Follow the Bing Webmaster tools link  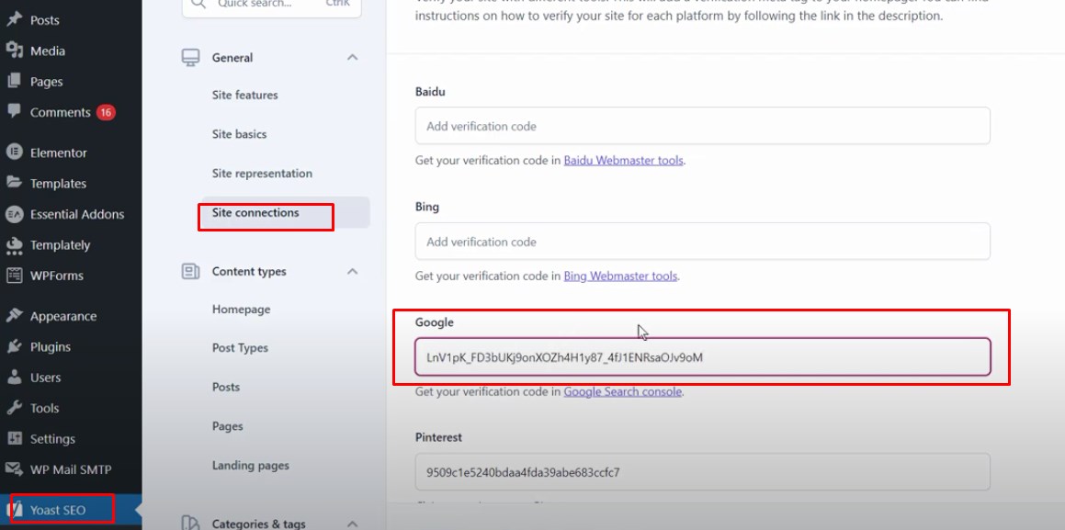(620, 276)
